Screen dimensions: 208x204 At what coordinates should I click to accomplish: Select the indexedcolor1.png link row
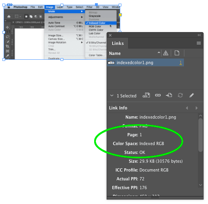tap(145, 63)
